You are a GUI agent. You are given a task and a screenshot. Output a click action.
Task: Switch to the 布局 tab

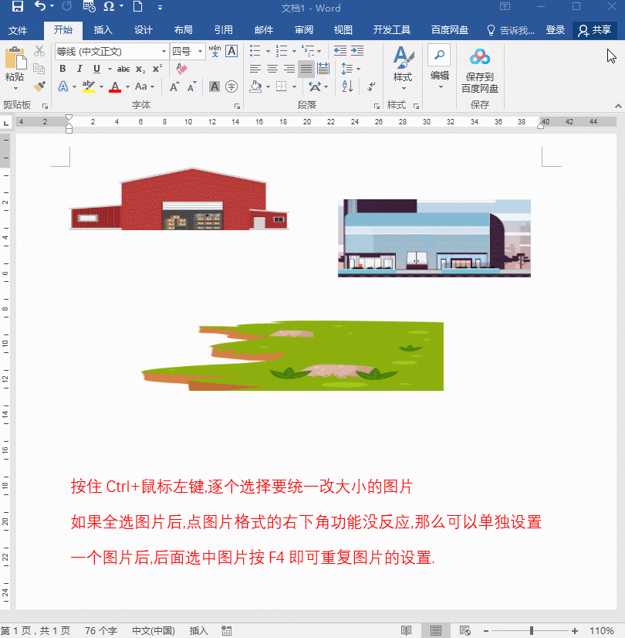pyautogui.click(x=184, y=30)
